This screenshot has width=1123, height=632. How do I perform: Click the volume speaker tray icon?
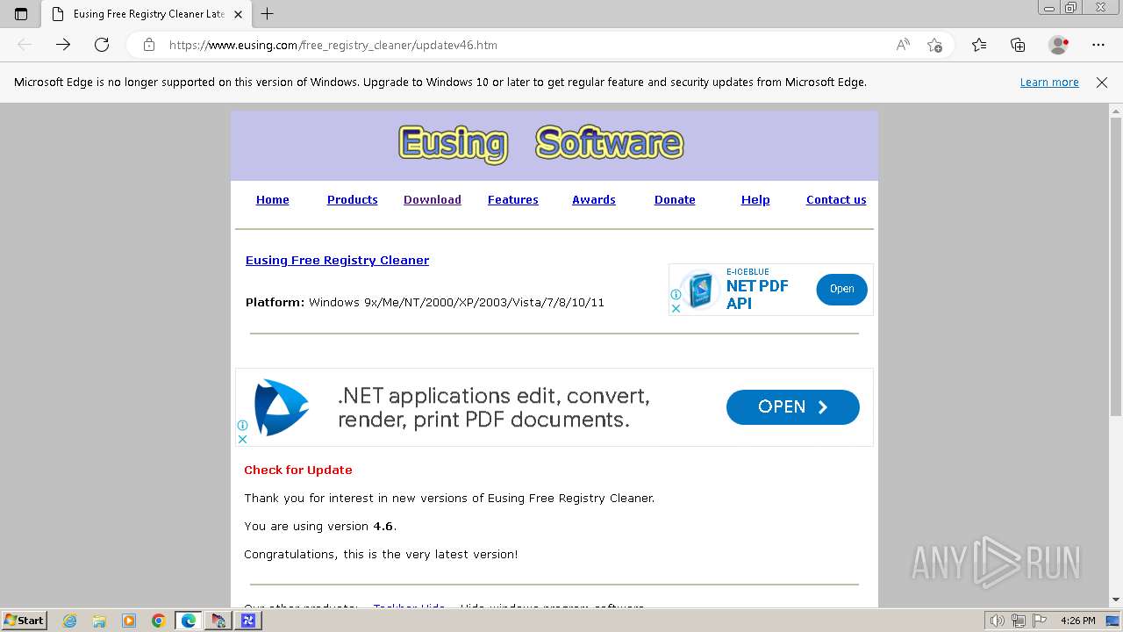998,621
